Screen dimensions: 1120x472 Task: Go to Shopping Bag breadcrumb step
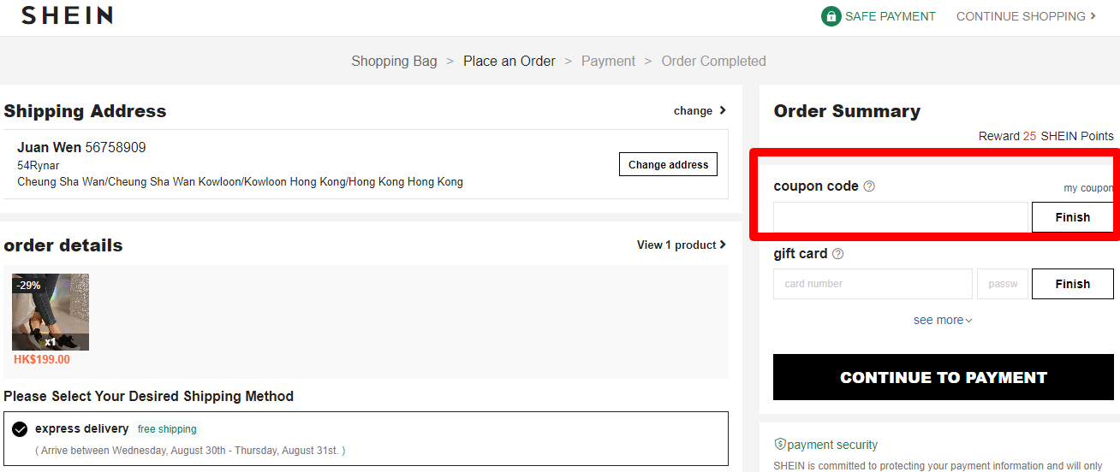(x=394, y=62)
